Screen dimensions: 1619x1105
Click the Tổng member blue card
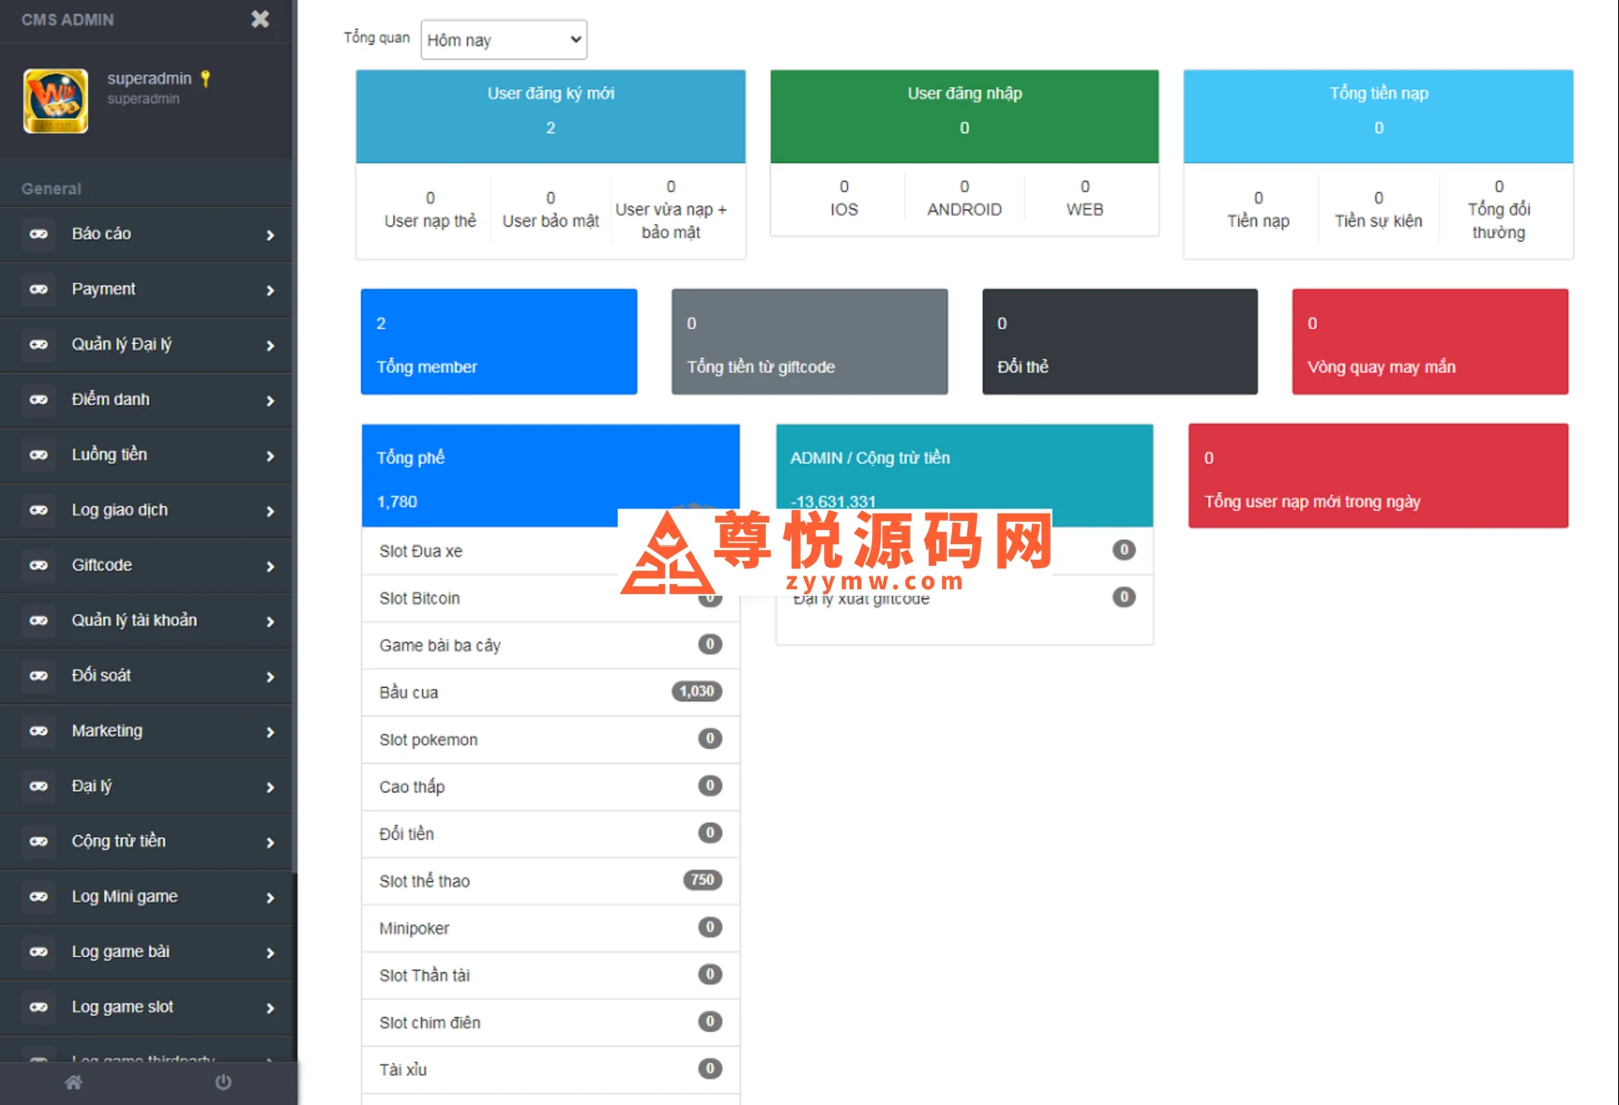pyautogui.click(x=498, y=341)
